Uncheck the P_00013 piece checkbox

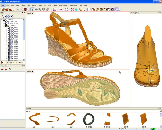[x=9, y=52]
